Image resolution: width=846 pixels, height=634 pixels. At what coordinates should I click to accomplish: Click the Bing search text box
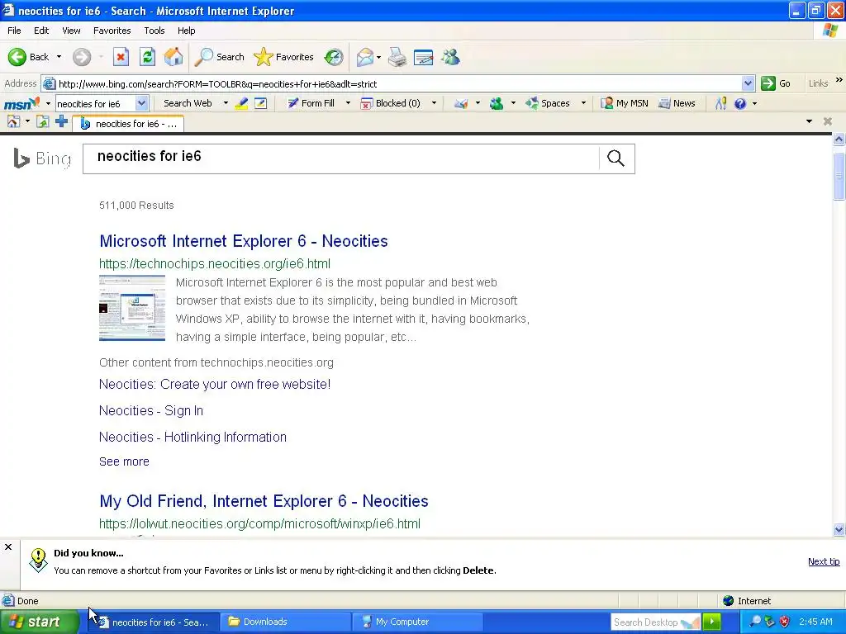coord(340,158)
